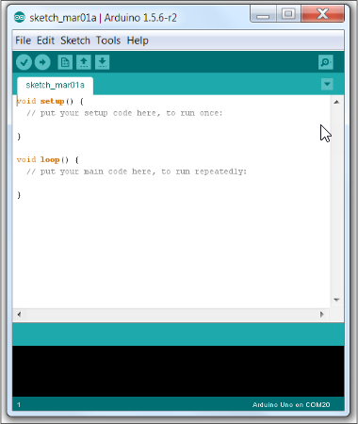
Task: Open the Tools menu
Action: click(108, 41)
